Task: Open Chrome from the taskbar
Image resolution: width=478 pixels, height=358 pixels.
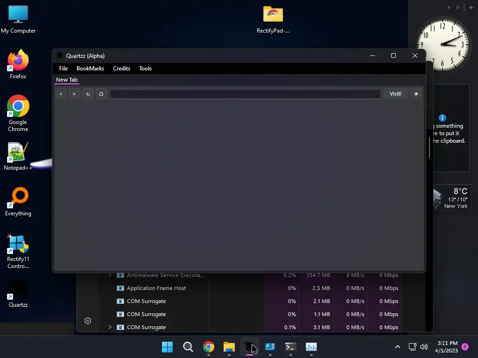Action: pyautogui.click(x=209, y=347)
